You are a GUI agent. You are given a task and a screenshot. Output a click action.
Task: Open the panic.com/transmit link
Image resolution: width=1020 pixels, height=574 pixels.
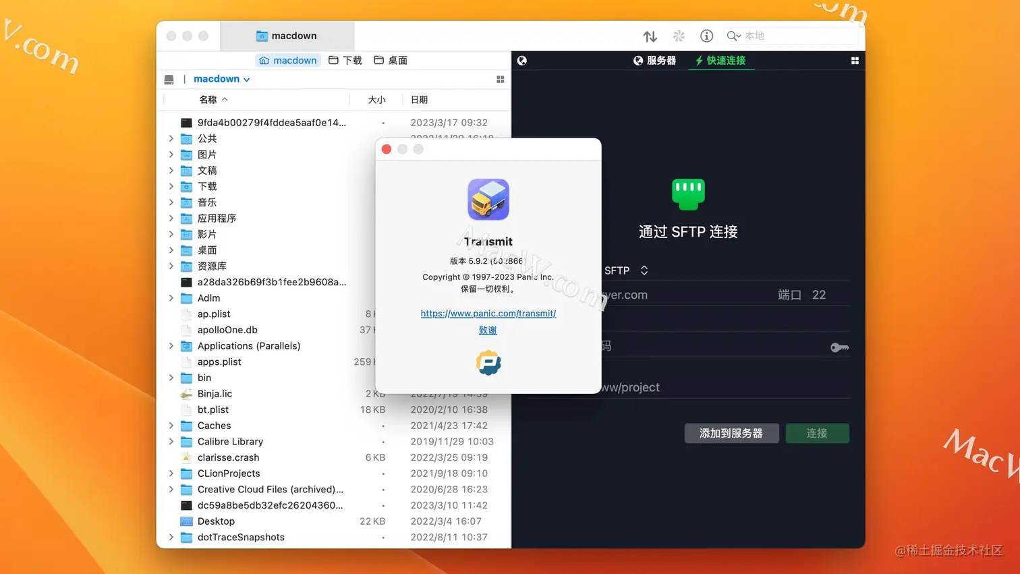(x=488, y=313)
